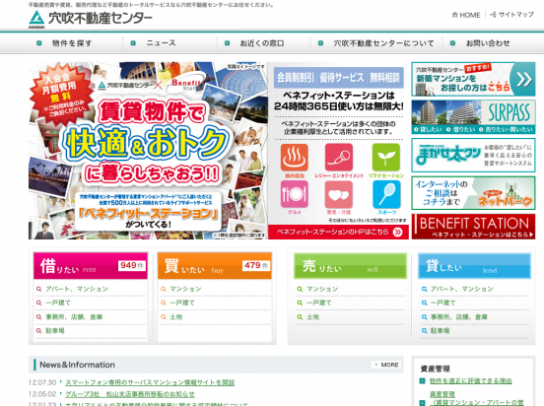The image size is (544, 406).
Task: Click the hot spring 国内宿泊 icon
Action: pyautogui.click(x=295, y=158)
